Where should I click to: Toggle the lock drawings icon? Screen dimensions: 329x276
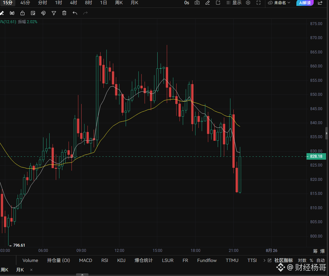pos(23,13)
